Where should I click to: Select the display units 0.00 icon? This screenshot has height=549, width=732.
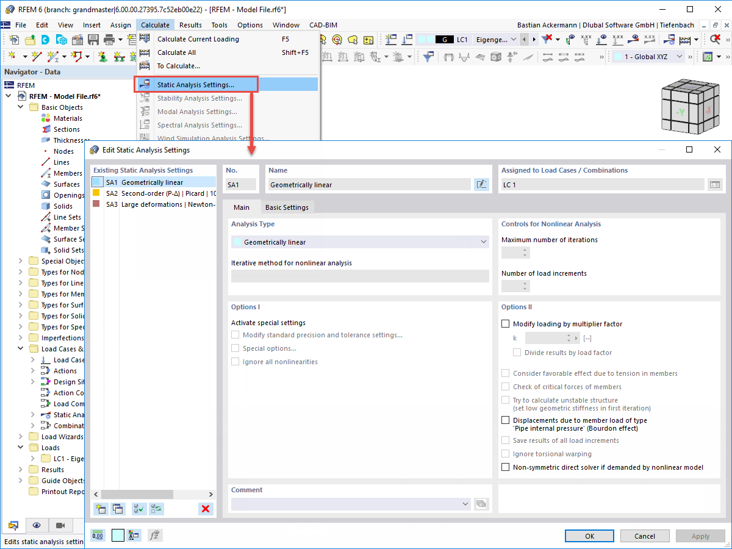(x=98, y=535)
